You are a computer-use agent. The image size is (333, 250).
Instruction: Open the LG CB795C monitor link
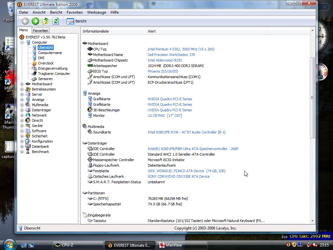point(165,116)
